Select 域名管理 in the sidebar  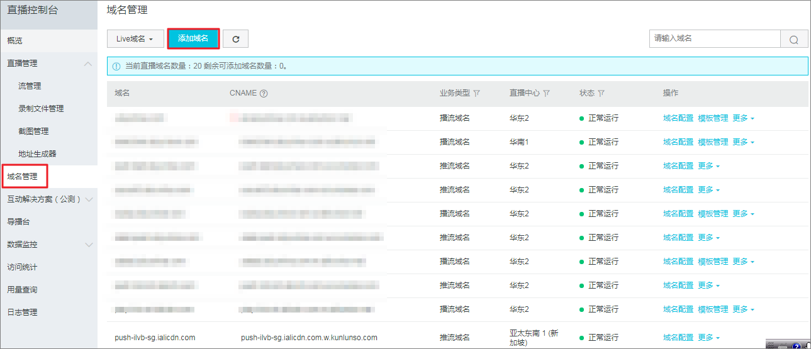[x=23, y=177]
